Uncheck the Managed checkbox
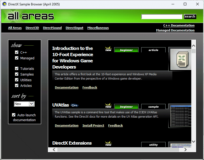 (17, 58)
